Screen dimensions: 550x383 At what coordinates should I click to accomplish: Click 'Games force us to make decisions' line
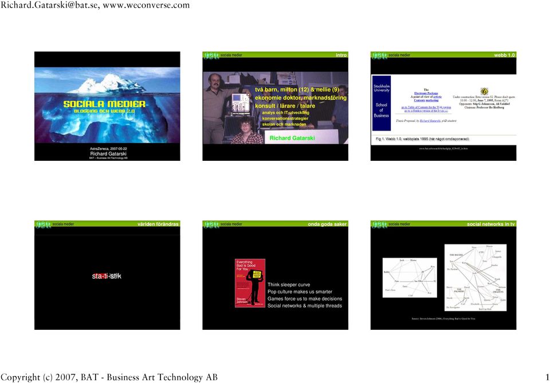click(x=305, y=298)
